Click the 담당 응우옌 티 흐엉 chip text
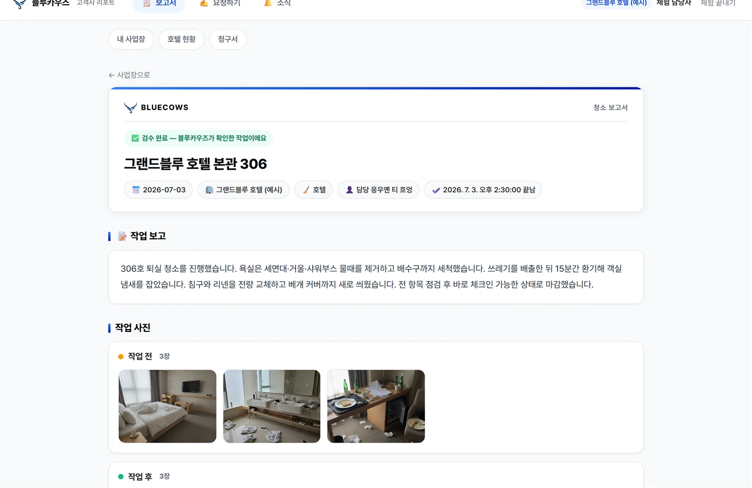 click(x=384, y=190)
